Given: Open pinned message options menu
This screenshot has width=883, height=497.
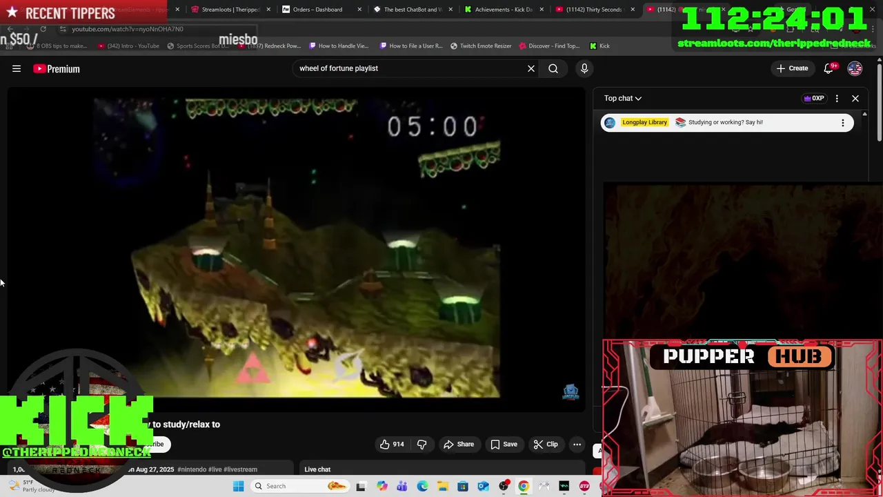Looking at the screenshot, I should tap(842, 123).
